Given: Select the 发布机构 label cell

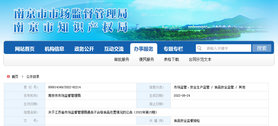Looking at the screenshot, I should pos(25,96).
